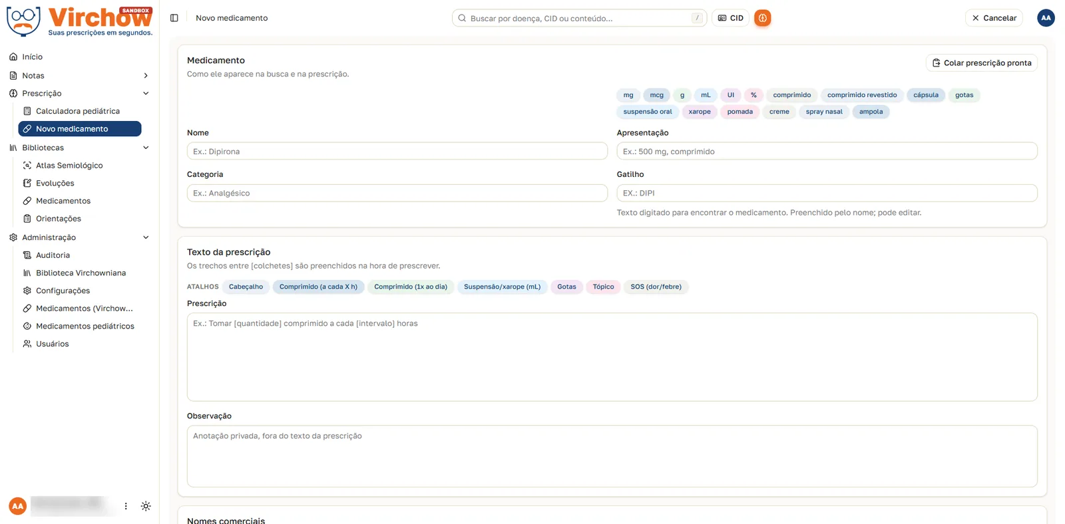Expand the Notas section chevron

(x=146, y=76)
